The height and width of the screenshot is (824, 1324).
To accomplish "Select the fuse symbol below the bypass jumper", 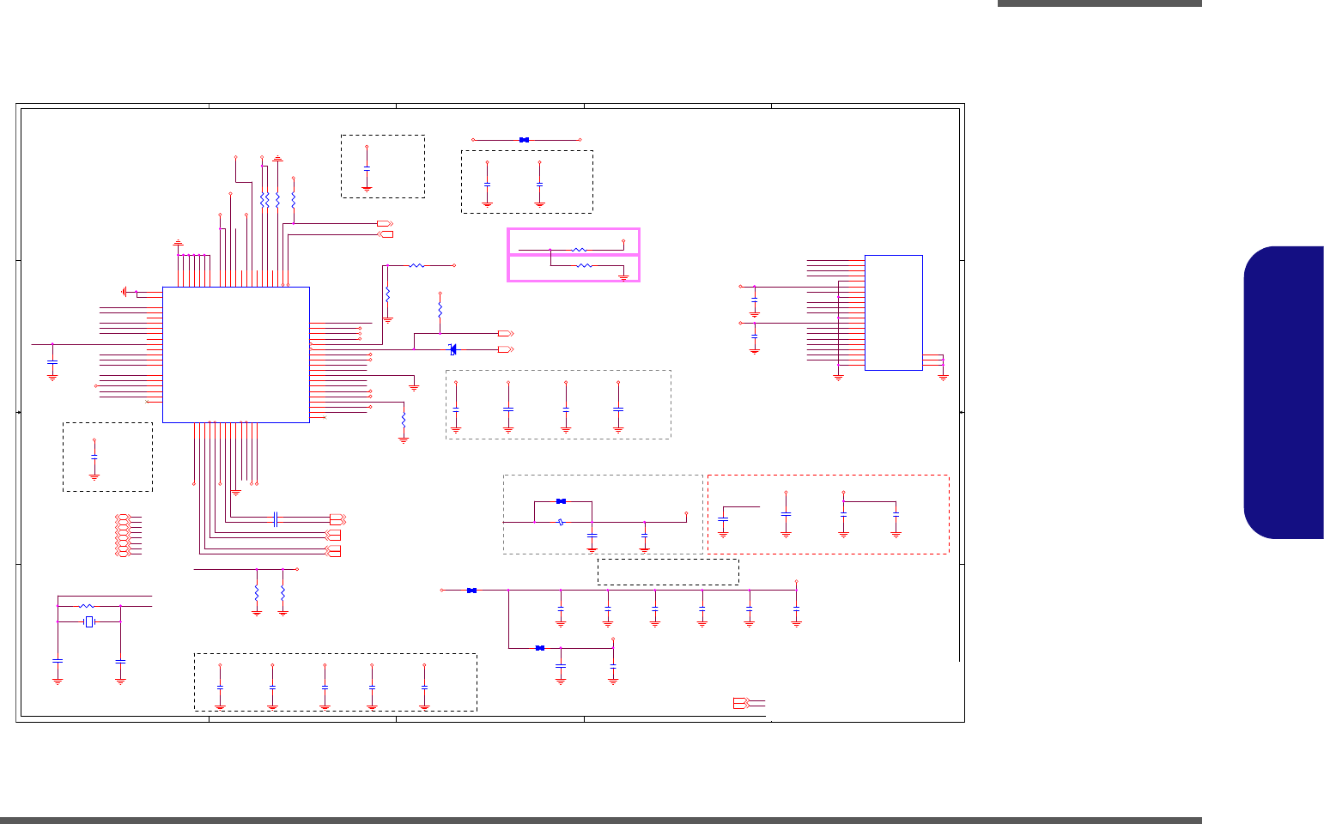I will [x=561, y=522].
